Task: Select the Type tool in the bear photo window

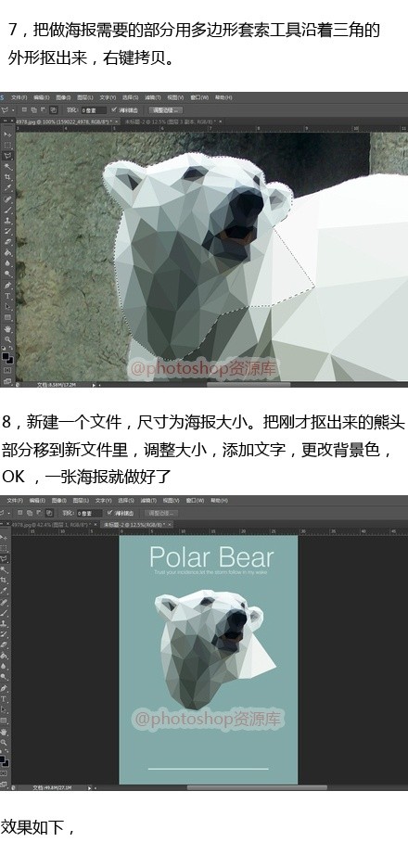Action: (x=7, y=296)
